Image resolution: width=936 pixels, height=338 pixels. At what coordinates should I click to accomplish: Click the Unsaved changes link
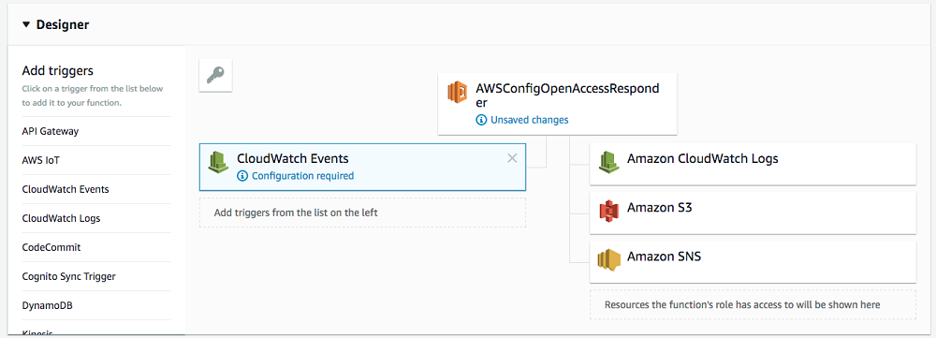pyautogui.click(x=530, y=120)
